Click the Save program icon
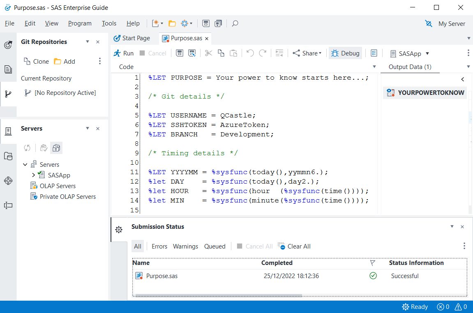Image resolution: width=473 pixels, height=313 pixels. pos(179,53)
